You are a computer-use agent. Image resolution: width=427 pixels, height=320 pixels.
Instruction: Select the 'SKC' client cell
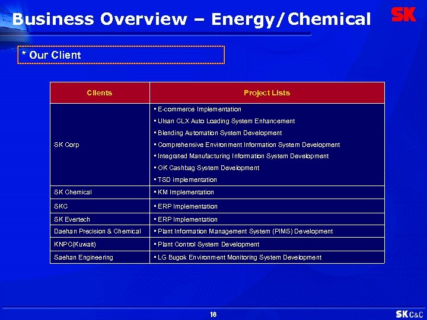point(100,206)
